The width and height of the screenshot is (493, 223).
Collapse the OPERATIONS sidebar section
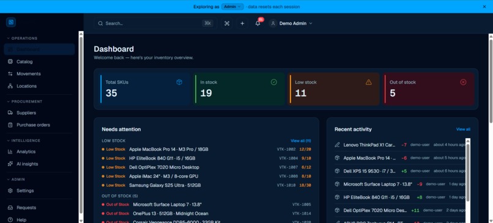[22, 38]
